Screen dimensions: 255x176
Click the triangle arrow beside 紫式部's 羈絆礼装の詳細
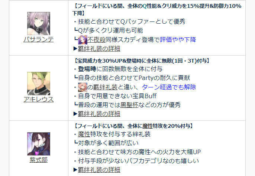(x=75, y=170)
